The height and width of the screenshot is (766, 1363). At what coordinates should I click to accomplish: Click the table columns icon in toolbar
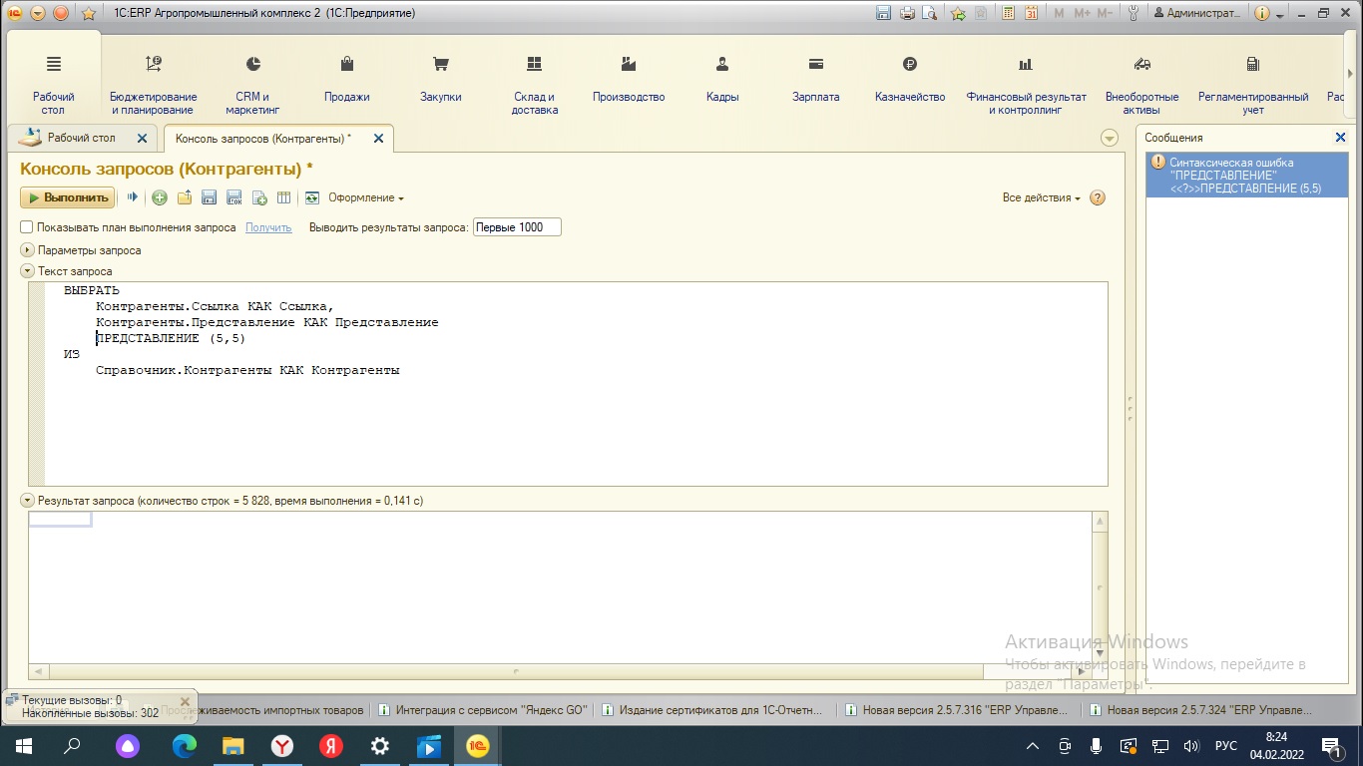(283, 197)
